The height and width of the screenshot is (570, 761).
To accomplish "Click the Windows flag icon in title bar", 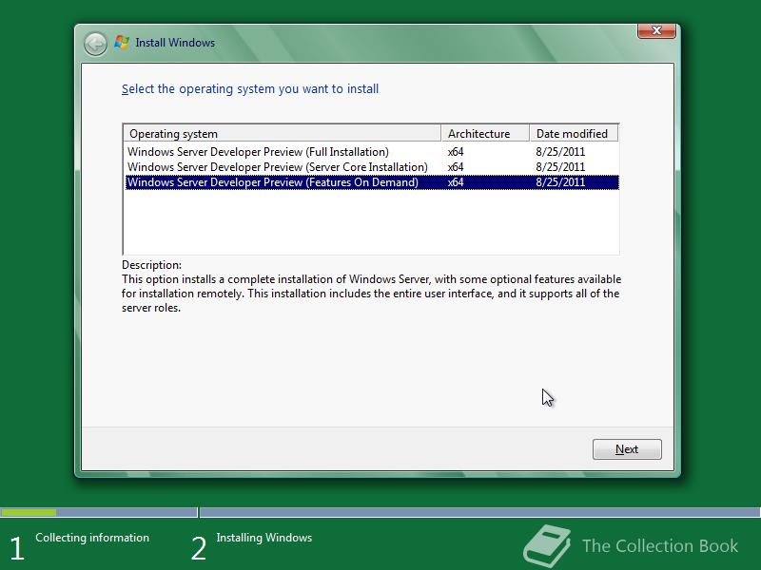I will click(x=122, y=43).
